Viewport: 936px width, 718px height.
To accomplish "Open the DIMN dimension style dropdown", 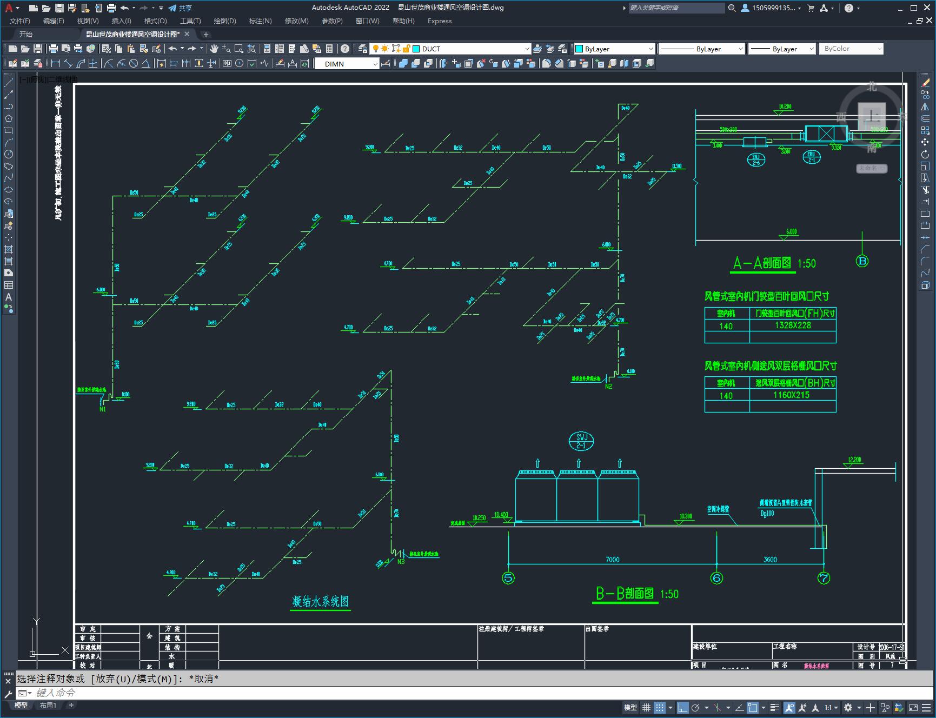I will 375,64.
